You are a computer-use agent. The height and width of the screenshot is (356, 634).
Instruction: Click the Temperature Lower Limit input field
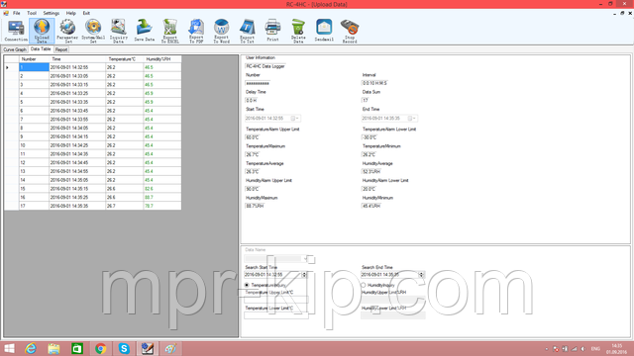pos(276,315)
